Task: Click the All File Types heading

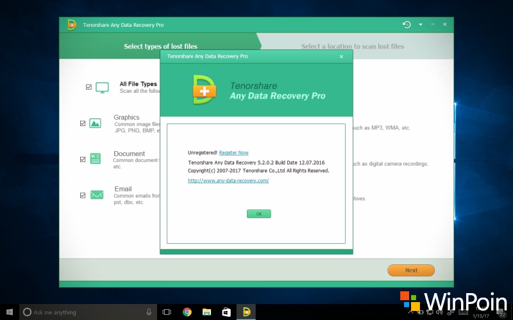Action: (138, 84)
